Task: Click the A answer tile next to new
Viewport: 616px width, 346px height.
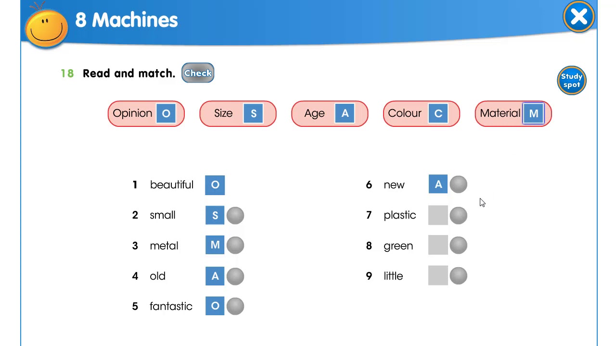Action: point(438,185)
